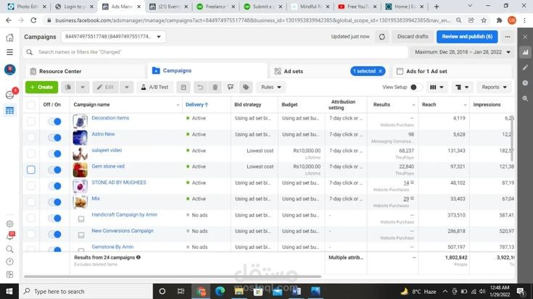Open the clock history icon in right panel

525,83
